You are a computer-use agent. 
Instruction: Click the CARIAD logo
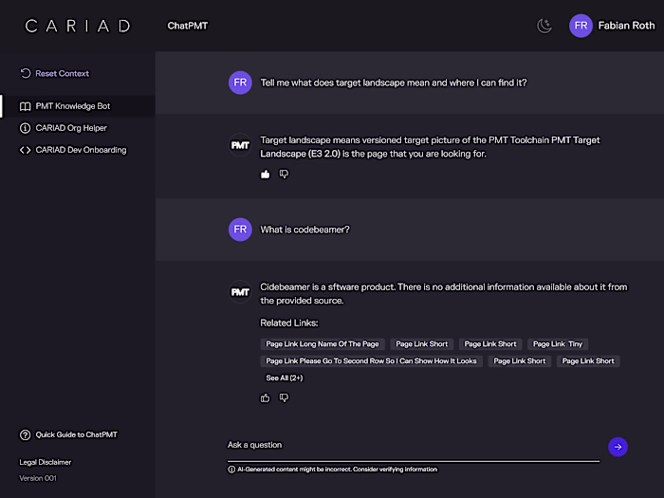click(x=78, y=27)
